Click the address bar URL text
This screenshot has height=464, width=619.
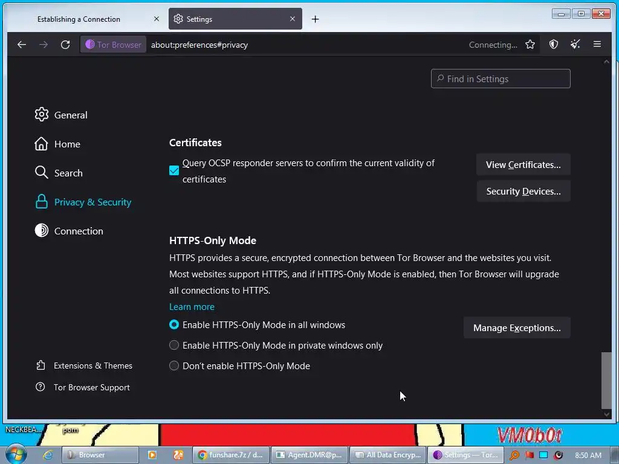pyautogui.click(x=199, y=45)
